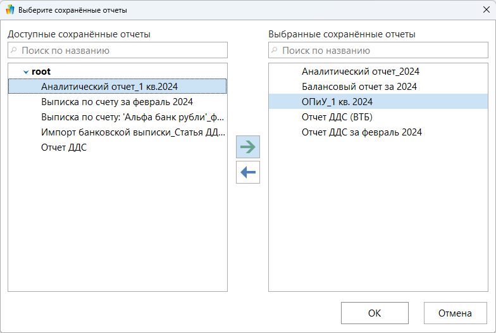Select the root folder in available reports
This screenshot has height=333, width=496.
tap(41, 72)
